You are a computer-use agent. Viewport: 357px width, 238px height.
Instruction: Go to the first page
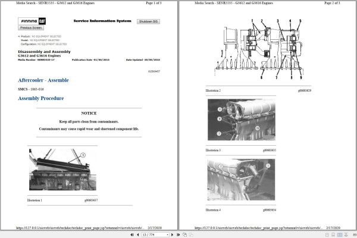[x=132, y=234]
